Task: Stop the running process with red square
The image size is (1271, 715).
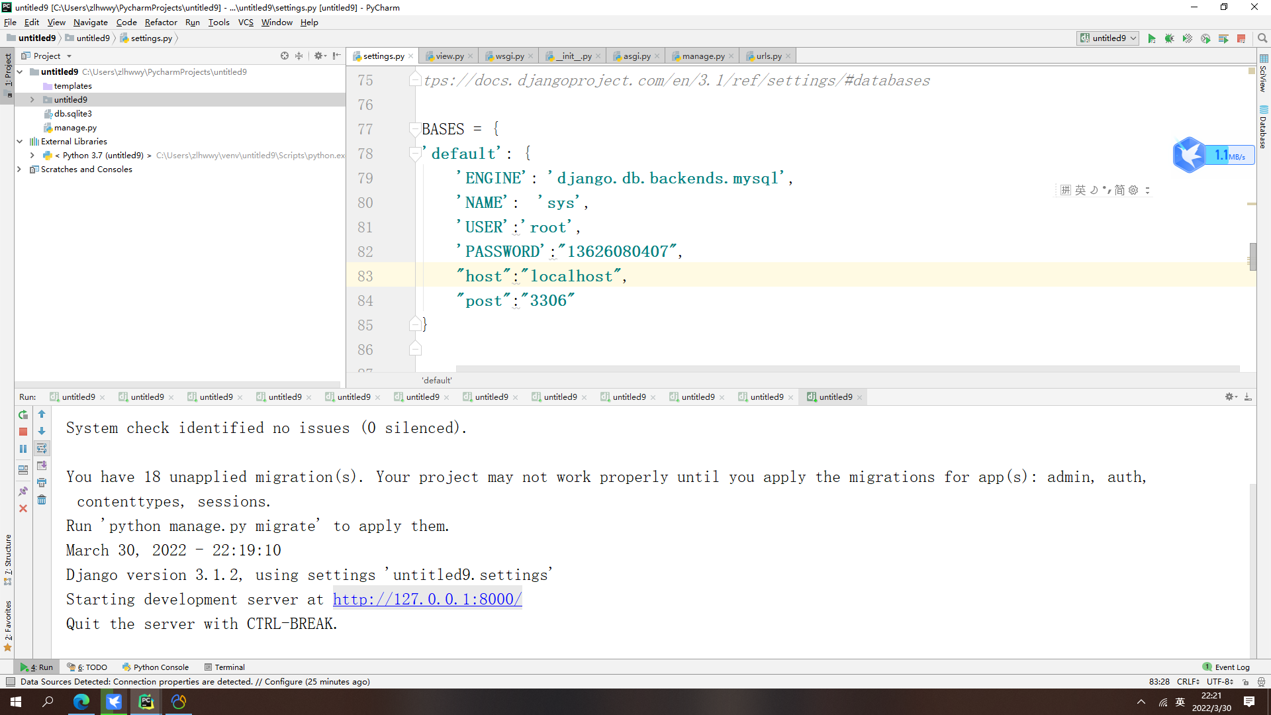Action: pyautogui.click(x=23, y=432)
